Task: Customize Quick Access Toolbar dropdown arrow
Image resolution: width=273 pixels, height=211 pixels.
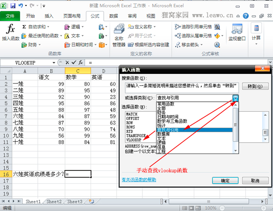Action: tap(44, 6)
